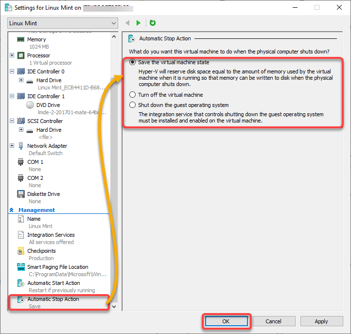Click the grayed back arrow in toolbar
This screenshot has width=351, height=334.
pos(127,23)
